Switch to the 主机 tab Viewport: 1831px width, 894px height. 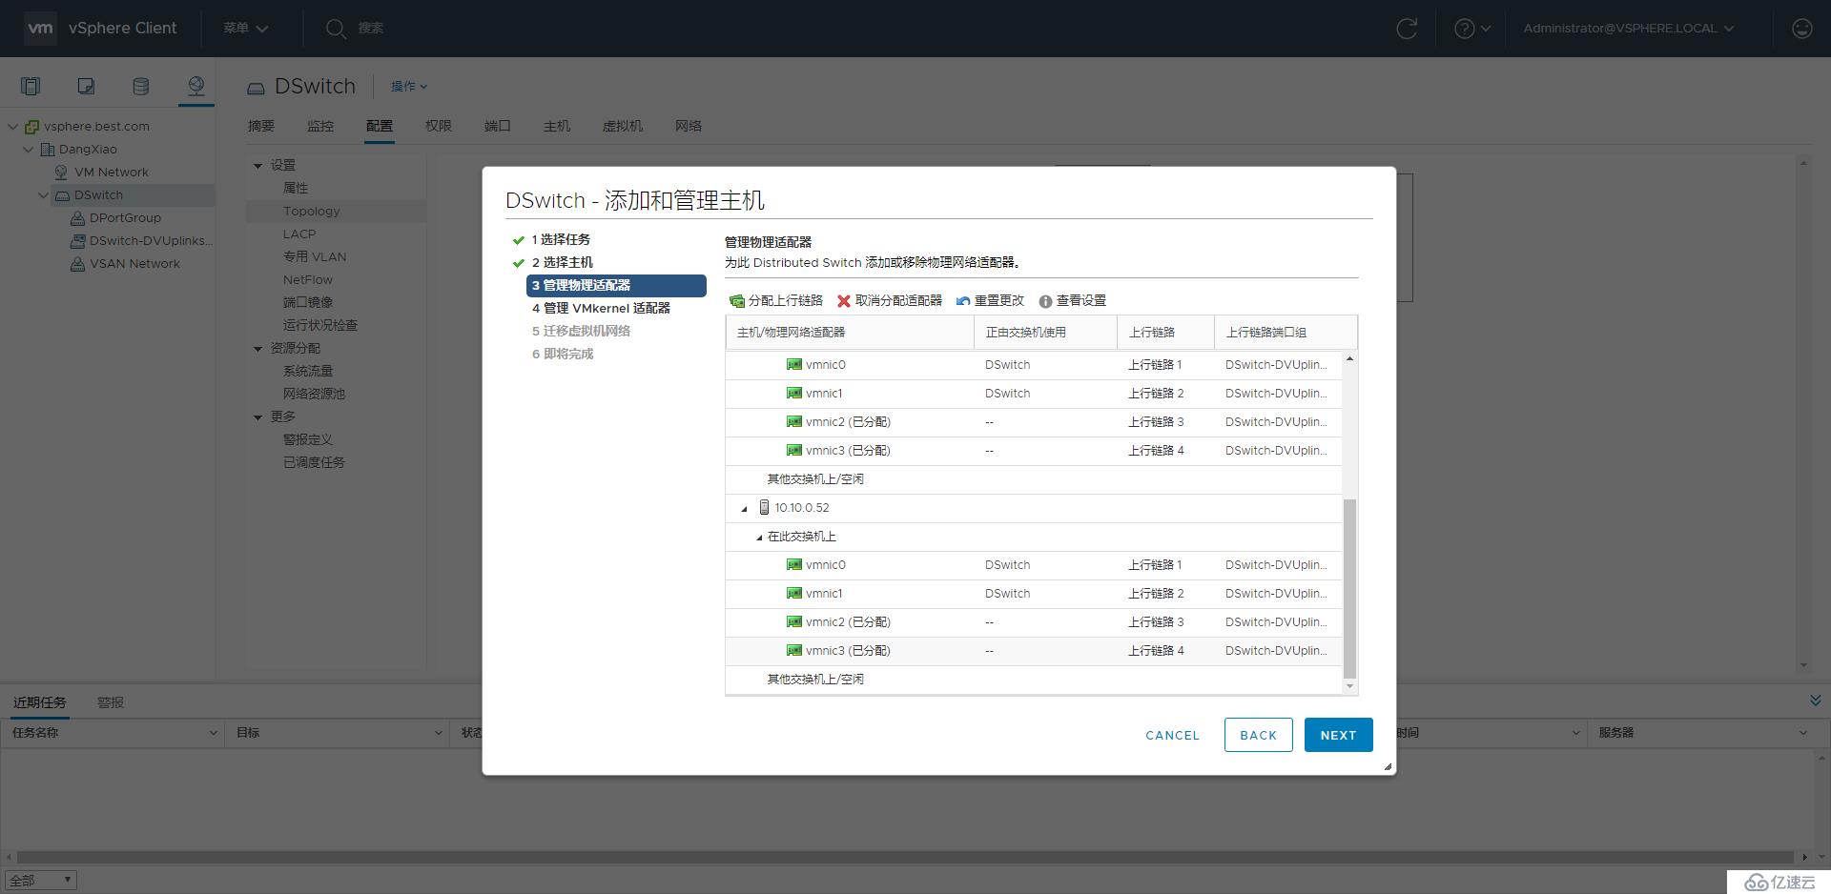(x=557, y=126)
